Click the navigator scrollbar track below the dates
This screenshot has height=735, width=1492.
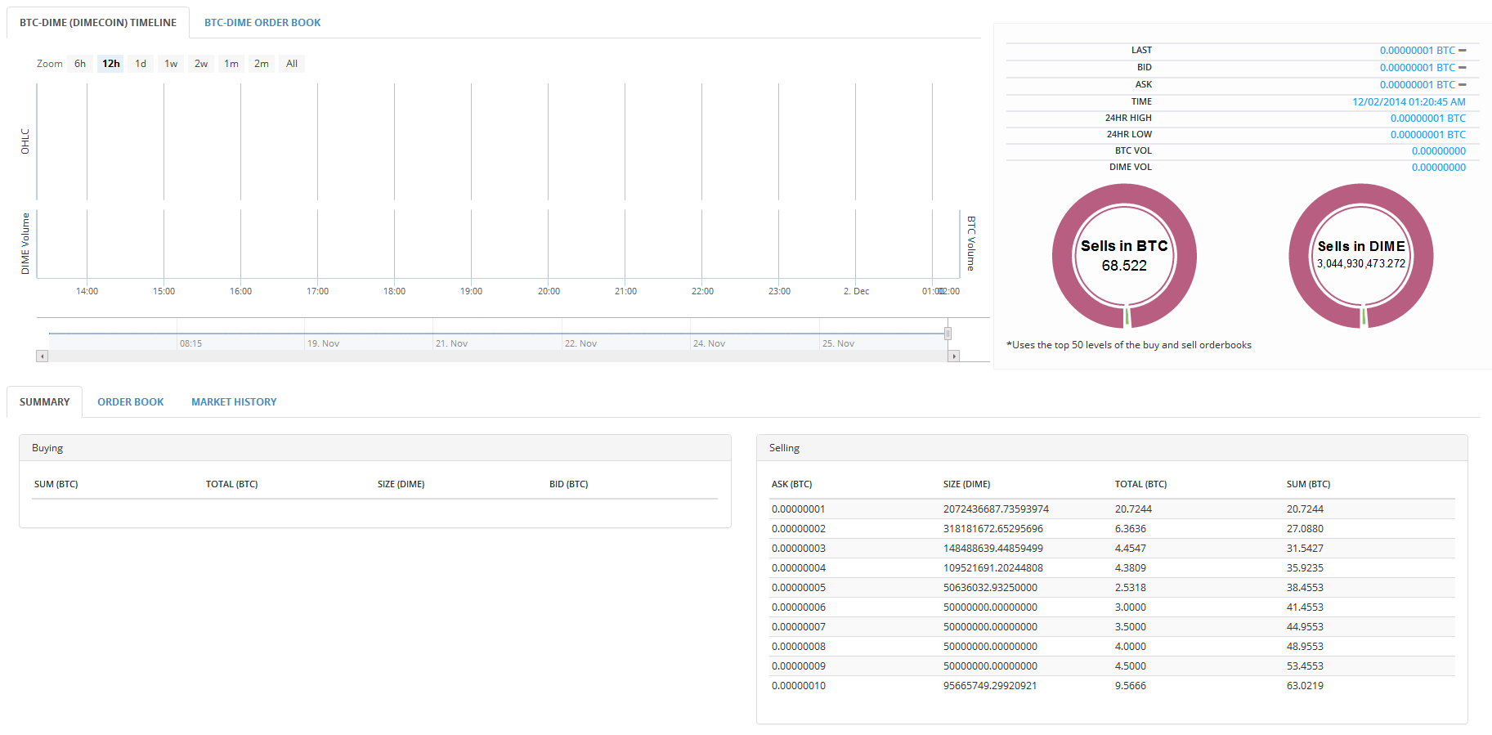coord(498,356)
